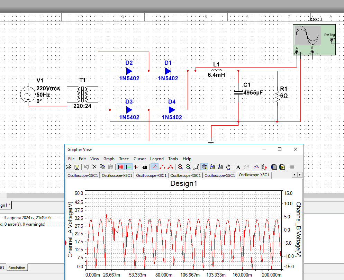The height and width of the screenshot is (280, 344).
Task: Select the vertical zoom icon
Action: [220, 167]
